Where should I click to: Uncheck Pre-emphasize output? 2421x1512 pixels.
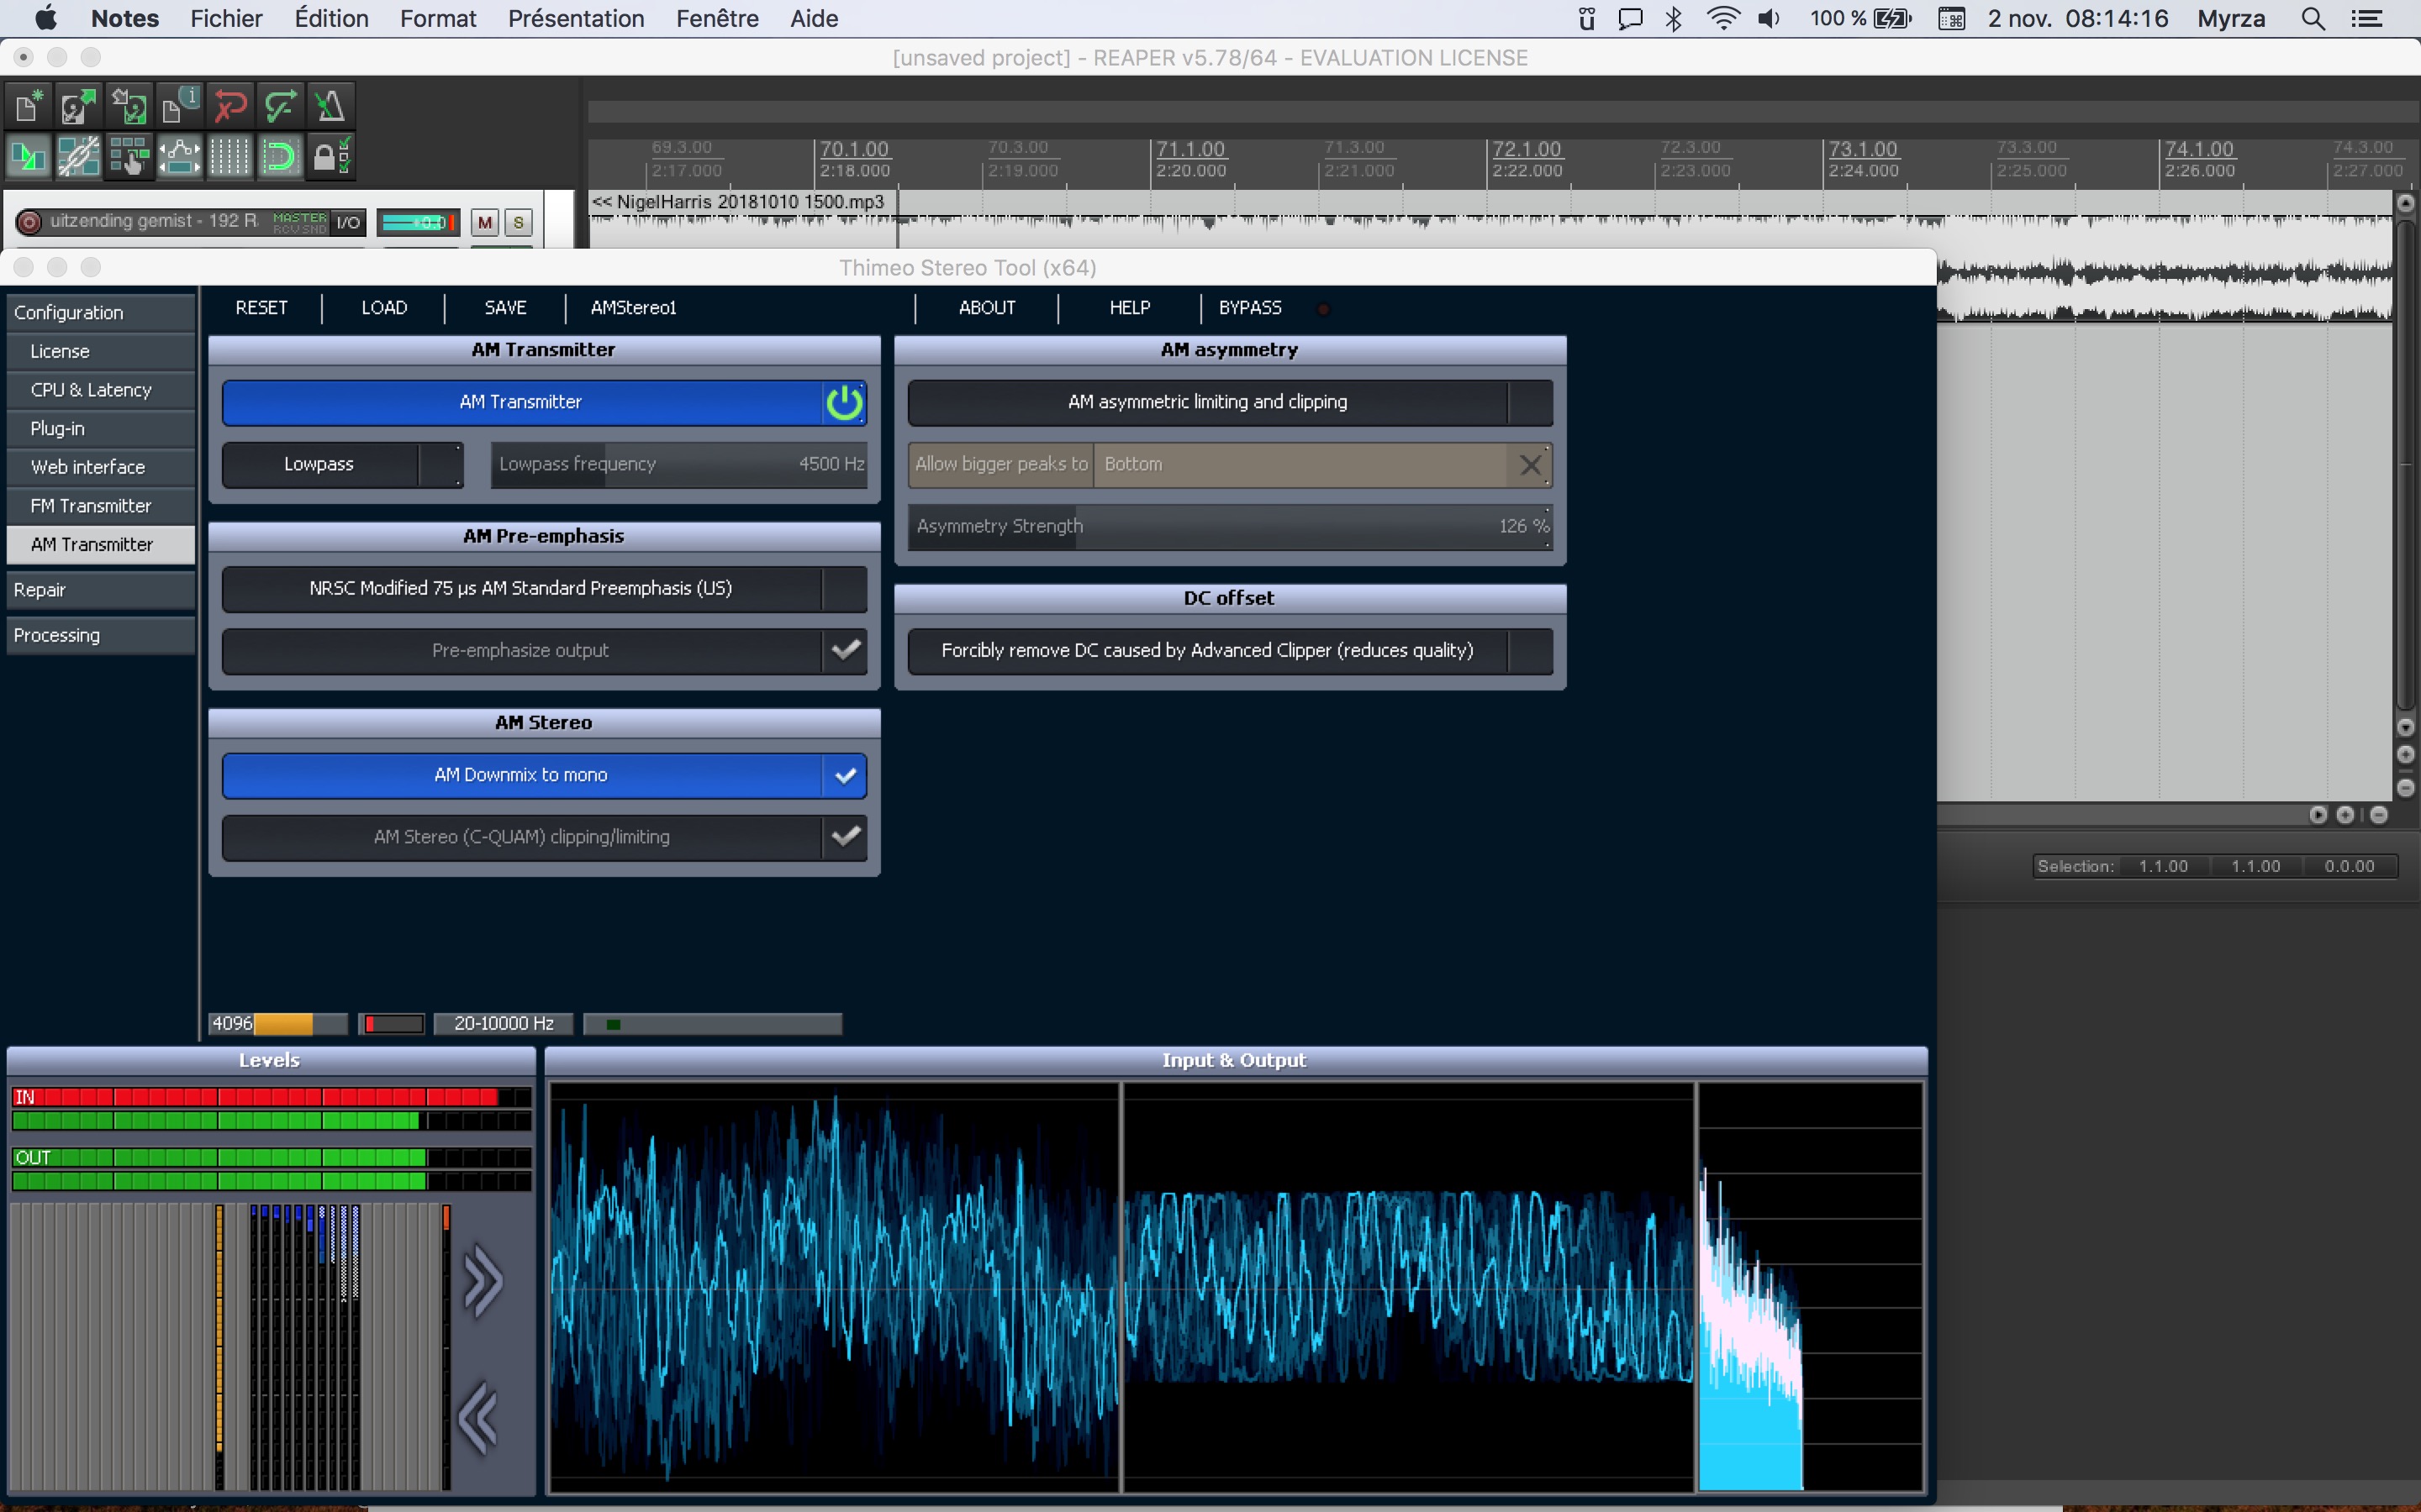coord(846,650)
